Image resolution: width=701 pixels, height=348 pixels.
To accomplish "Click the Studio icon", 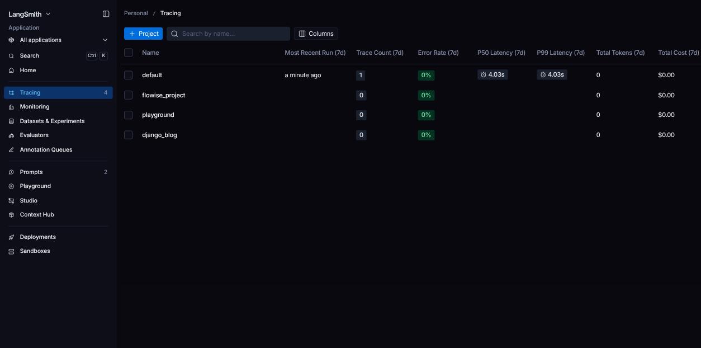I will pos(11,201).
